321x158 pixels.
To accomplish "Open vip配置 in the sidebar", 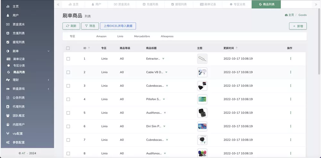I will [x=17, y=133].
